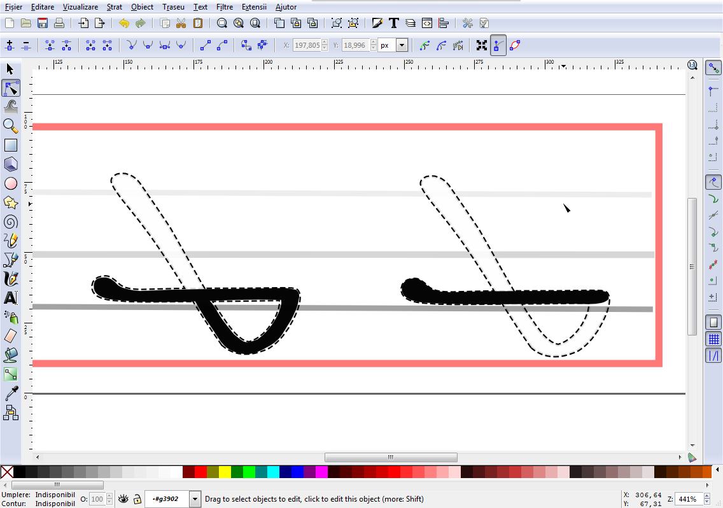Pick the Text tool in toolbox

pyautogui.click(x=10, y=298)
